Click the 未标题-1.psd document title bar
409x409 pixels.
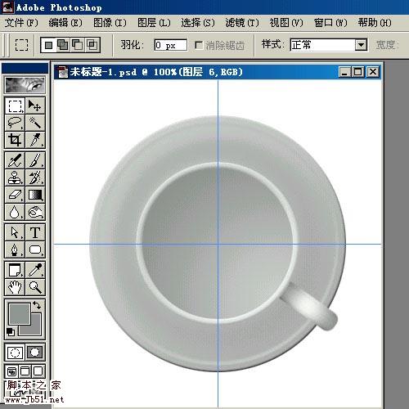[218, 72]
